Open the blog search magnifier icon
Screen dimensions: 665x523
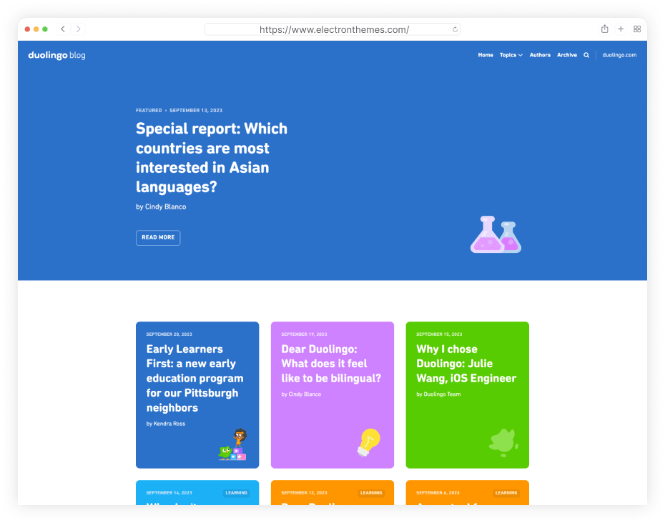(x=586, y=55)
